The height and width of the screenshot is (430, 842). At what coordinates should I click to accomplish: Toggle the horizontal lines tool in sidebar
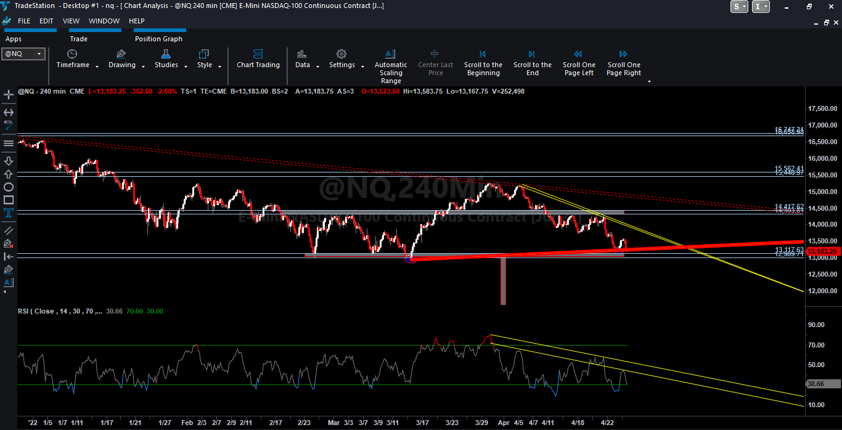coord(9,143)
